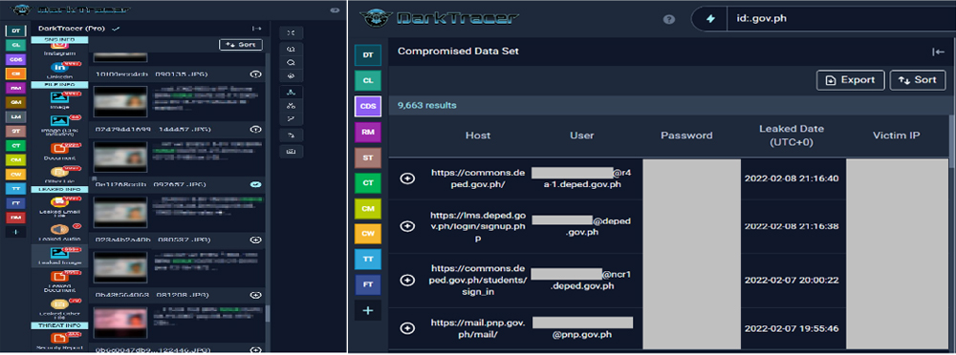The image size is (956, 355).
Task: Open the CT tab in right window
Action: (x=368, y=182)
